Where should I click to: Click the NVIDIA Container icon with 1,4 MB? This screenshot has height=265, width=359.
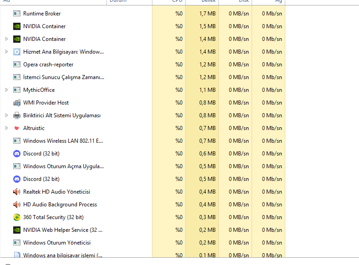click(17, 39)
